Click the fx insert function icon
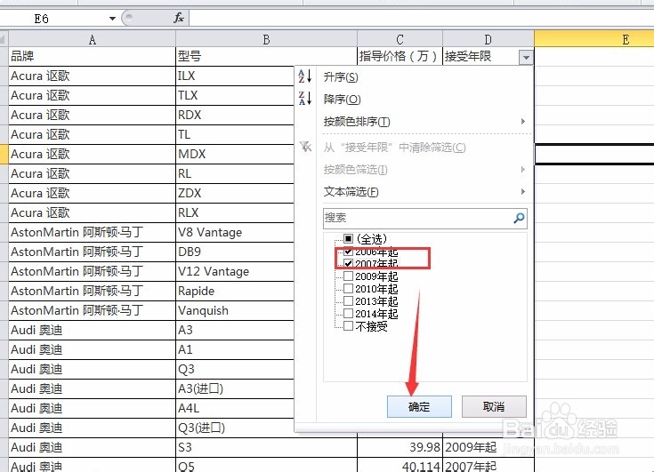Image resolution: width=654 pixels, height=472 pixels. pos(179,18)
